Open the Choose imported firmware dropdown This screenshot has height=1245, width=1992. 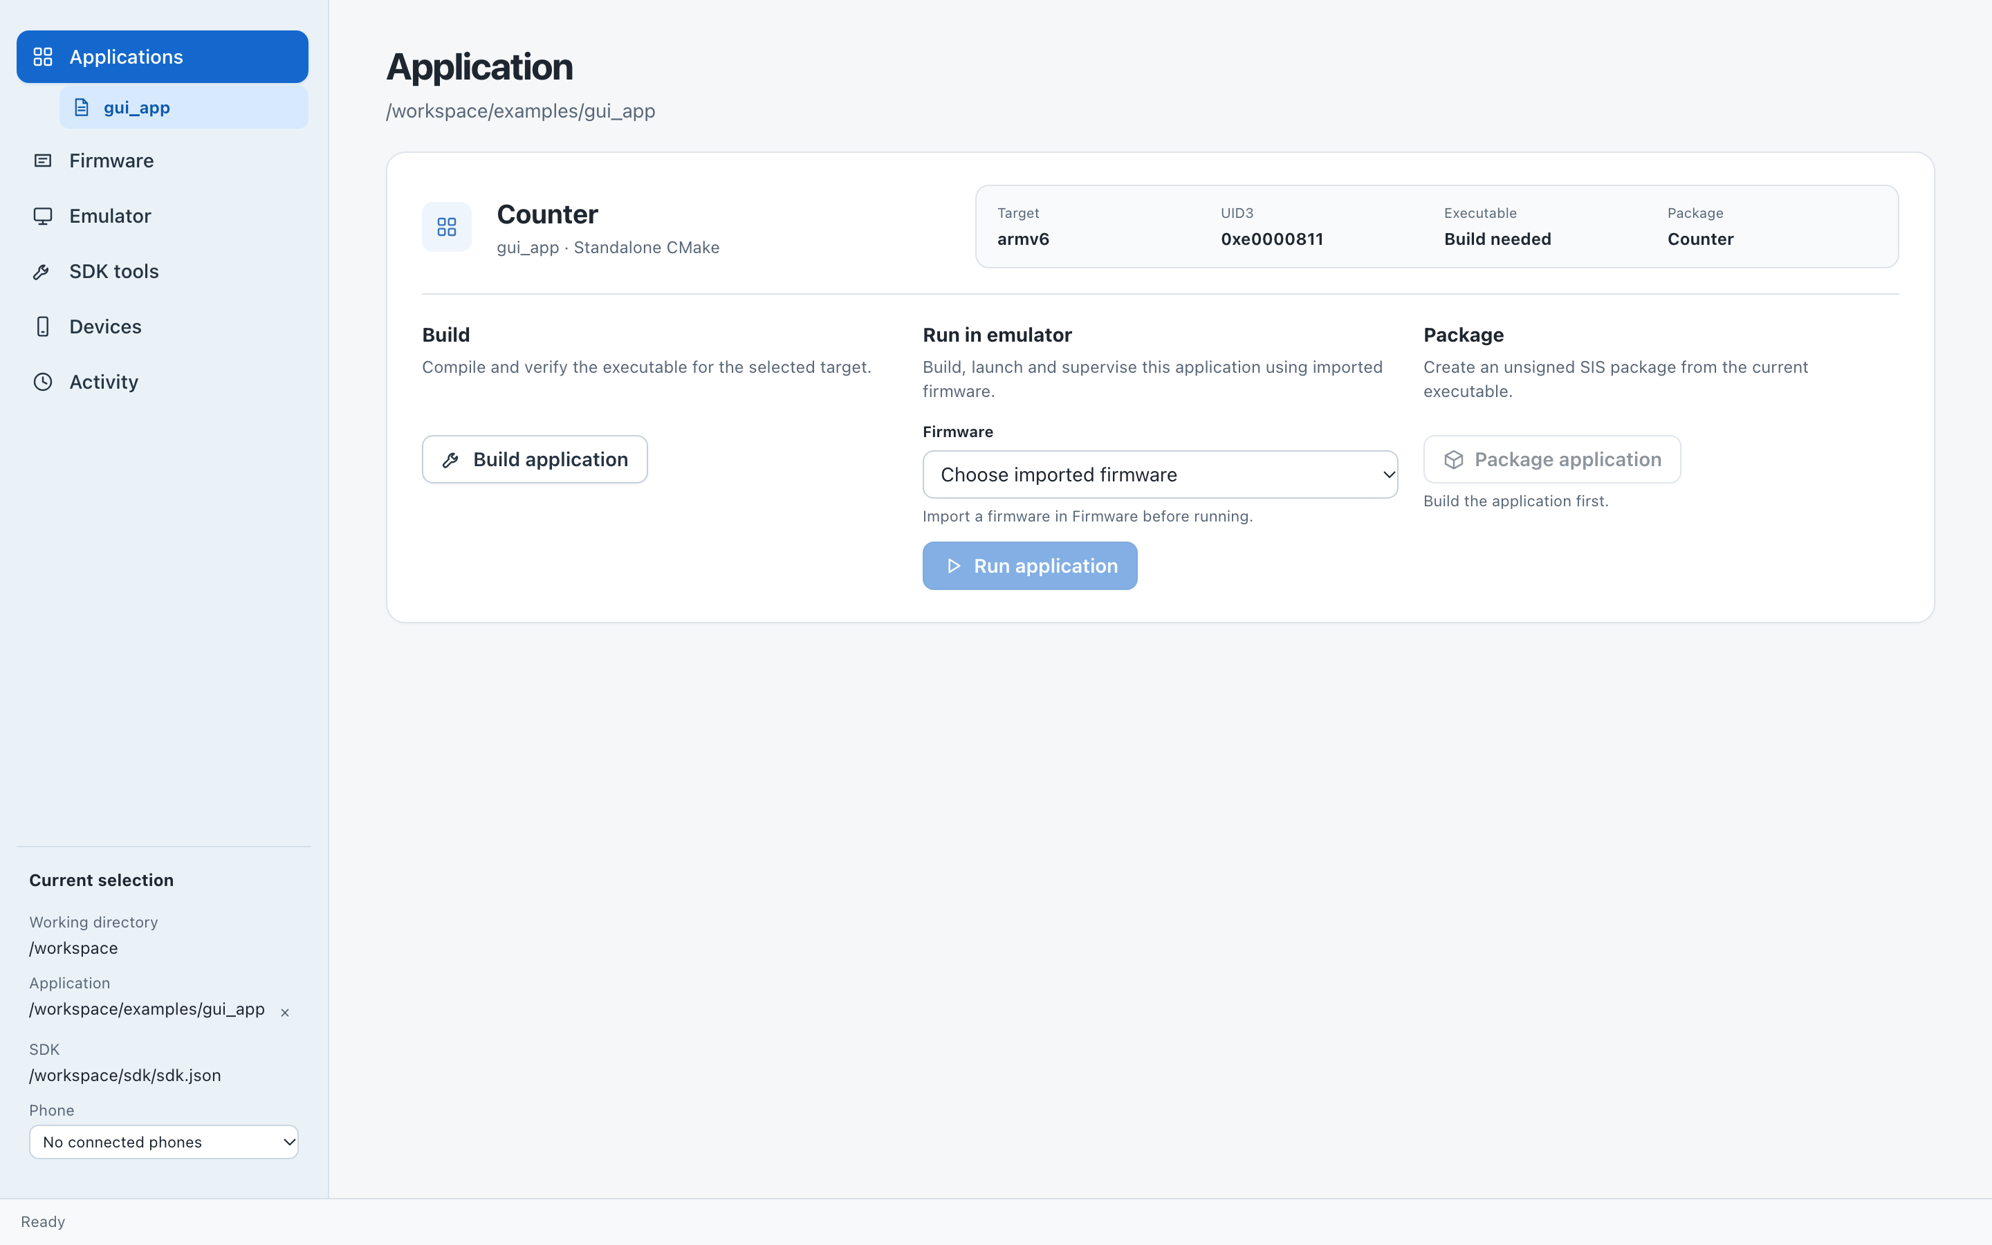pos(1160,474)
